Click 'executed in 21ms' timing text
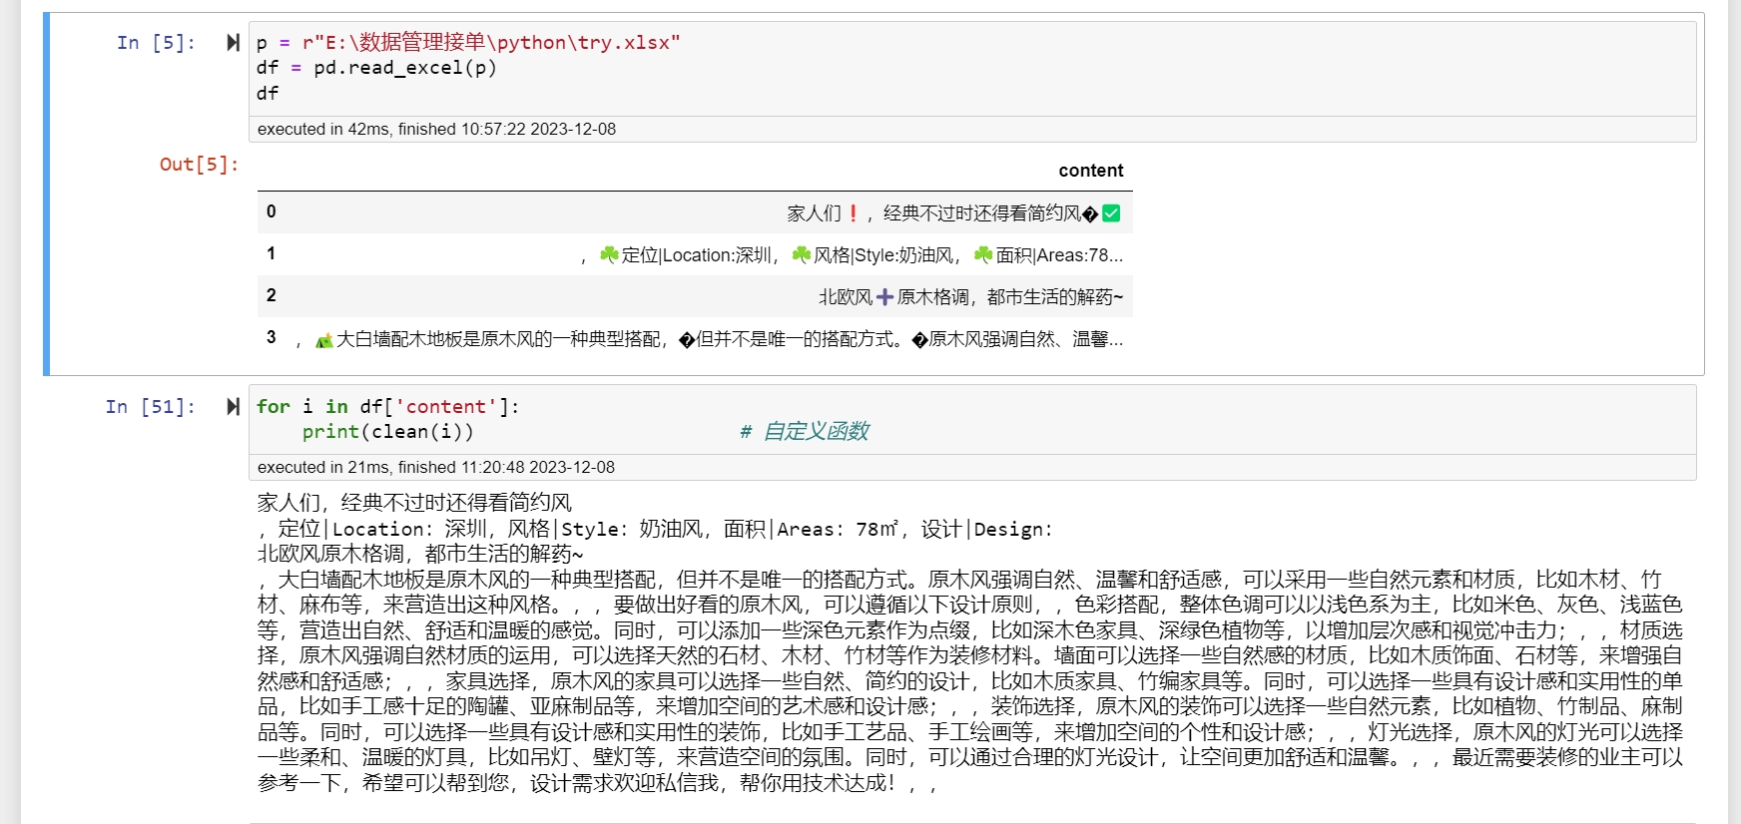Image resolution: width=1741 pixels, height=824 pixels. tap(436, 468)
